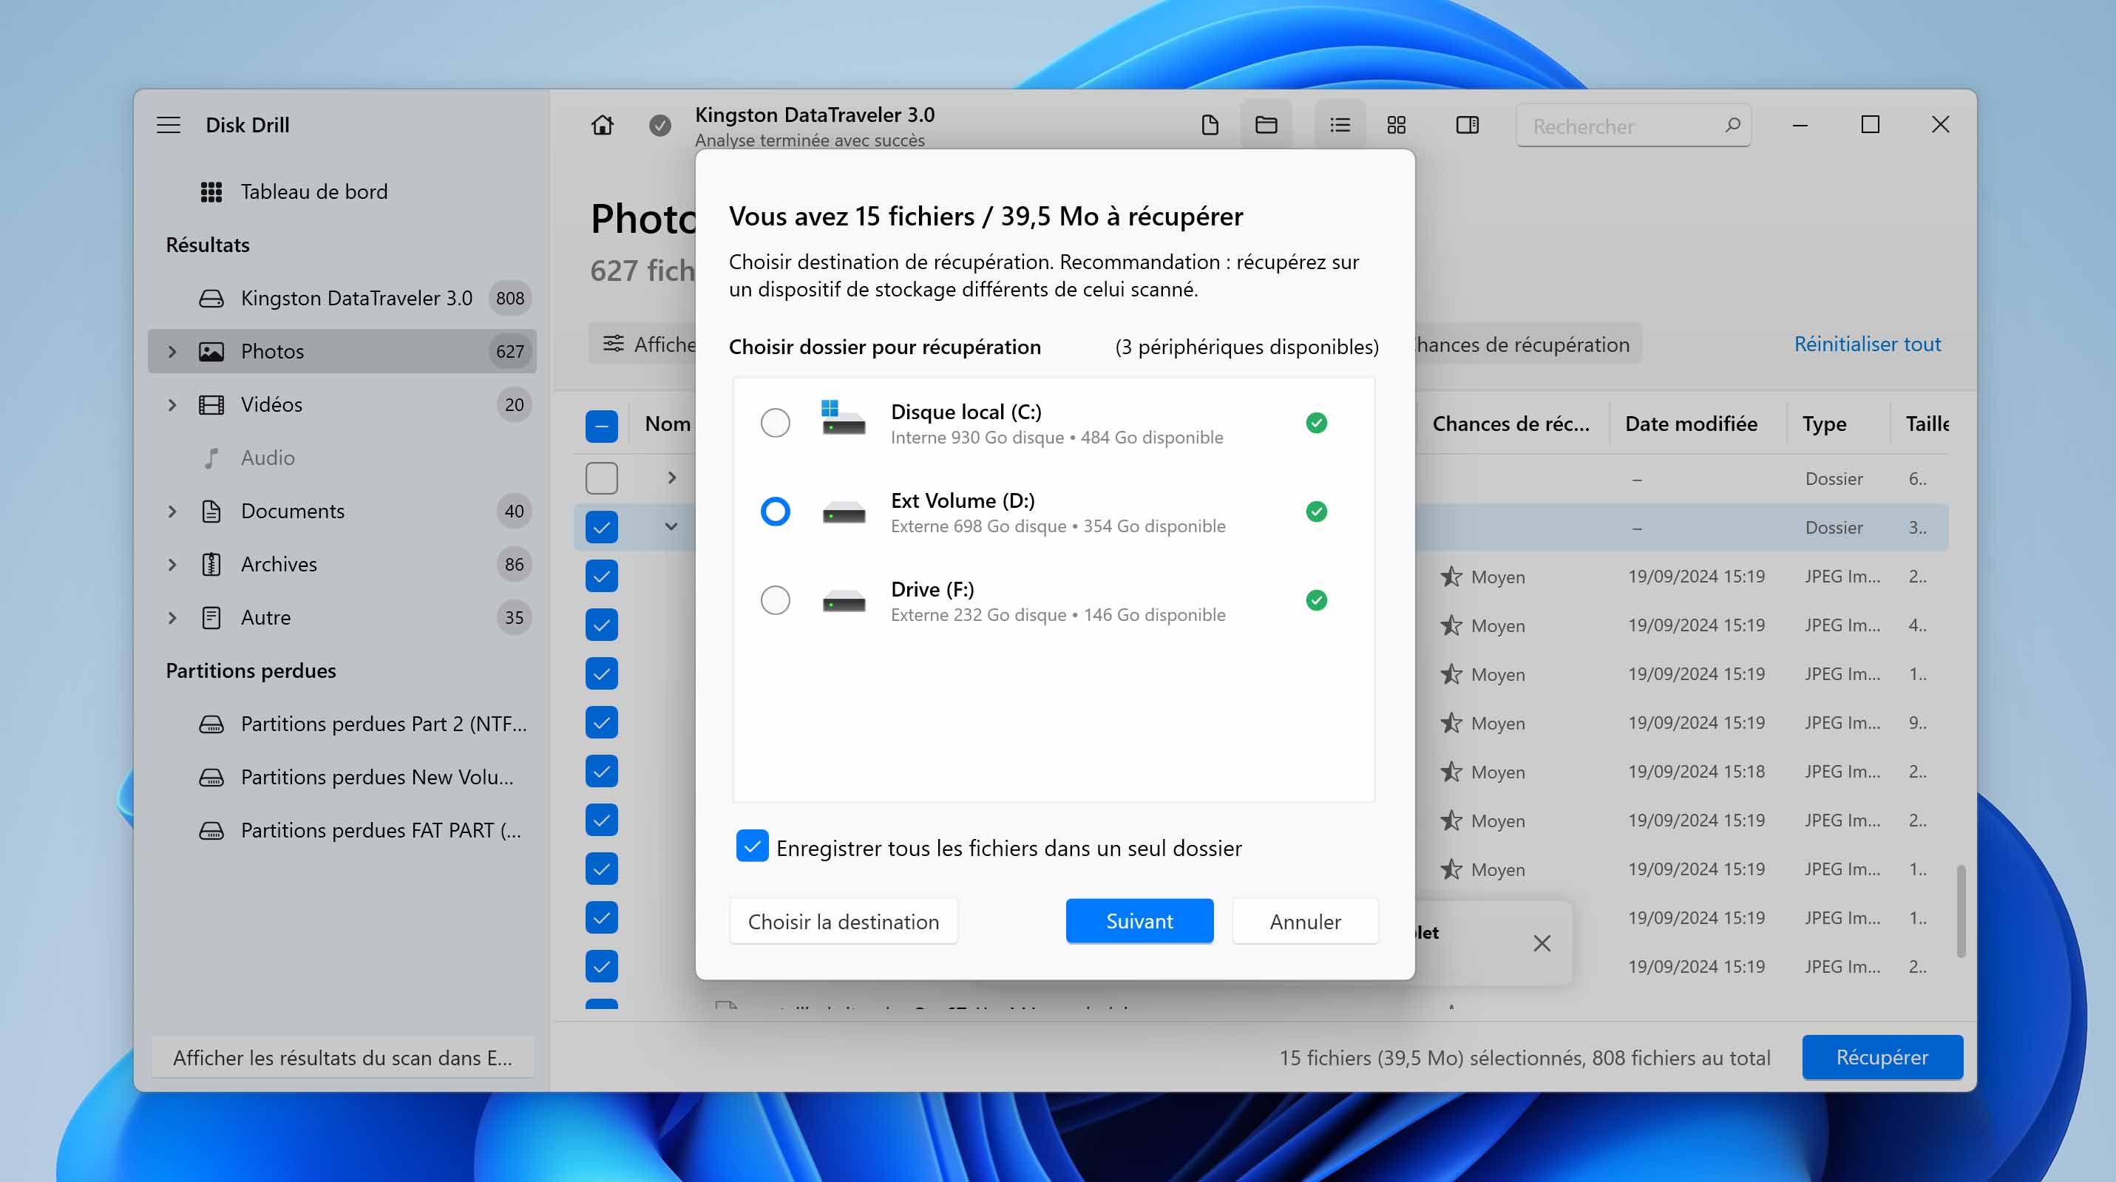Viewport: 2116px width, 1182px height.
Task: Click the Suivant button
Action: (1139, 921)
